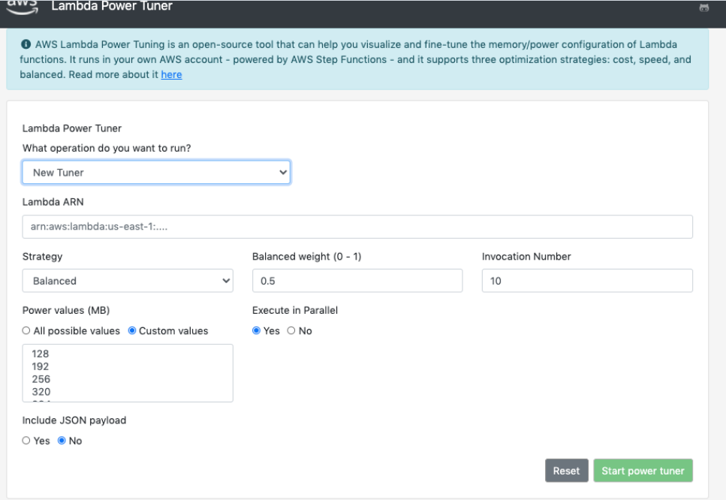This screenshot has width=726, height=500.
Task: Open the GitHub icon in header
Action: pyautogui.click(x=703, y=8)
